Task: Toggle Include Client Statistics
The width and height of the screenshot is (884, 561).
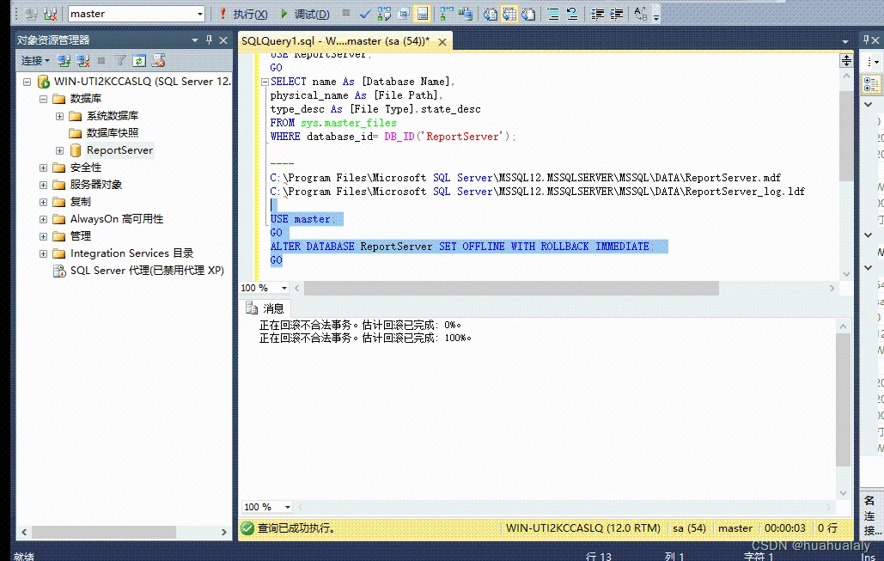Action: pyautogui.click(x=466, y=14)
